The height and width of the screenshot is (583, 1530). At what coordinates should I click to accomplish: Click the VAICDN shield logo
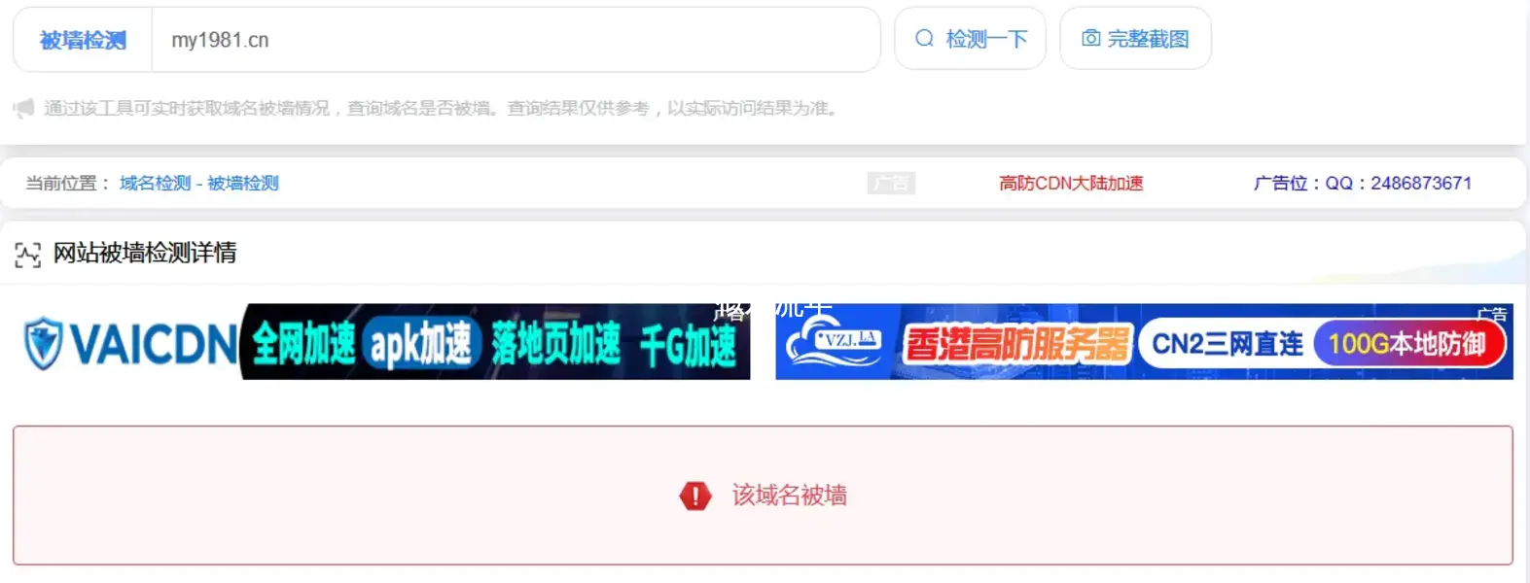coord(43,343)
